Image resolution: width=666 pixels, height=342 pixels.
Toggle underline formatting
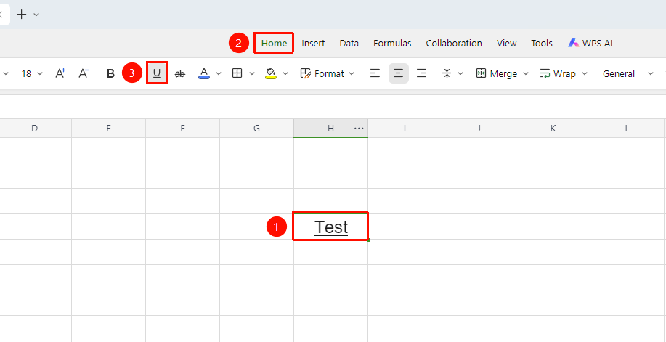(157, 73)
